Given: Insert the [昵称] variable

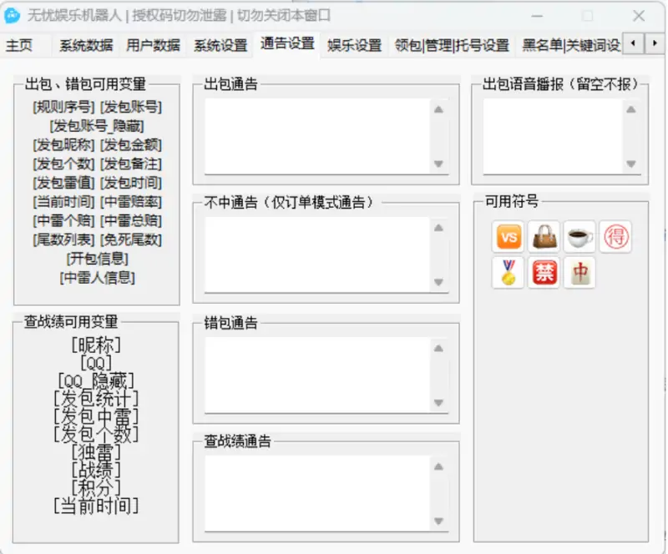Looking at the screenshot, I should pos(94,344).
